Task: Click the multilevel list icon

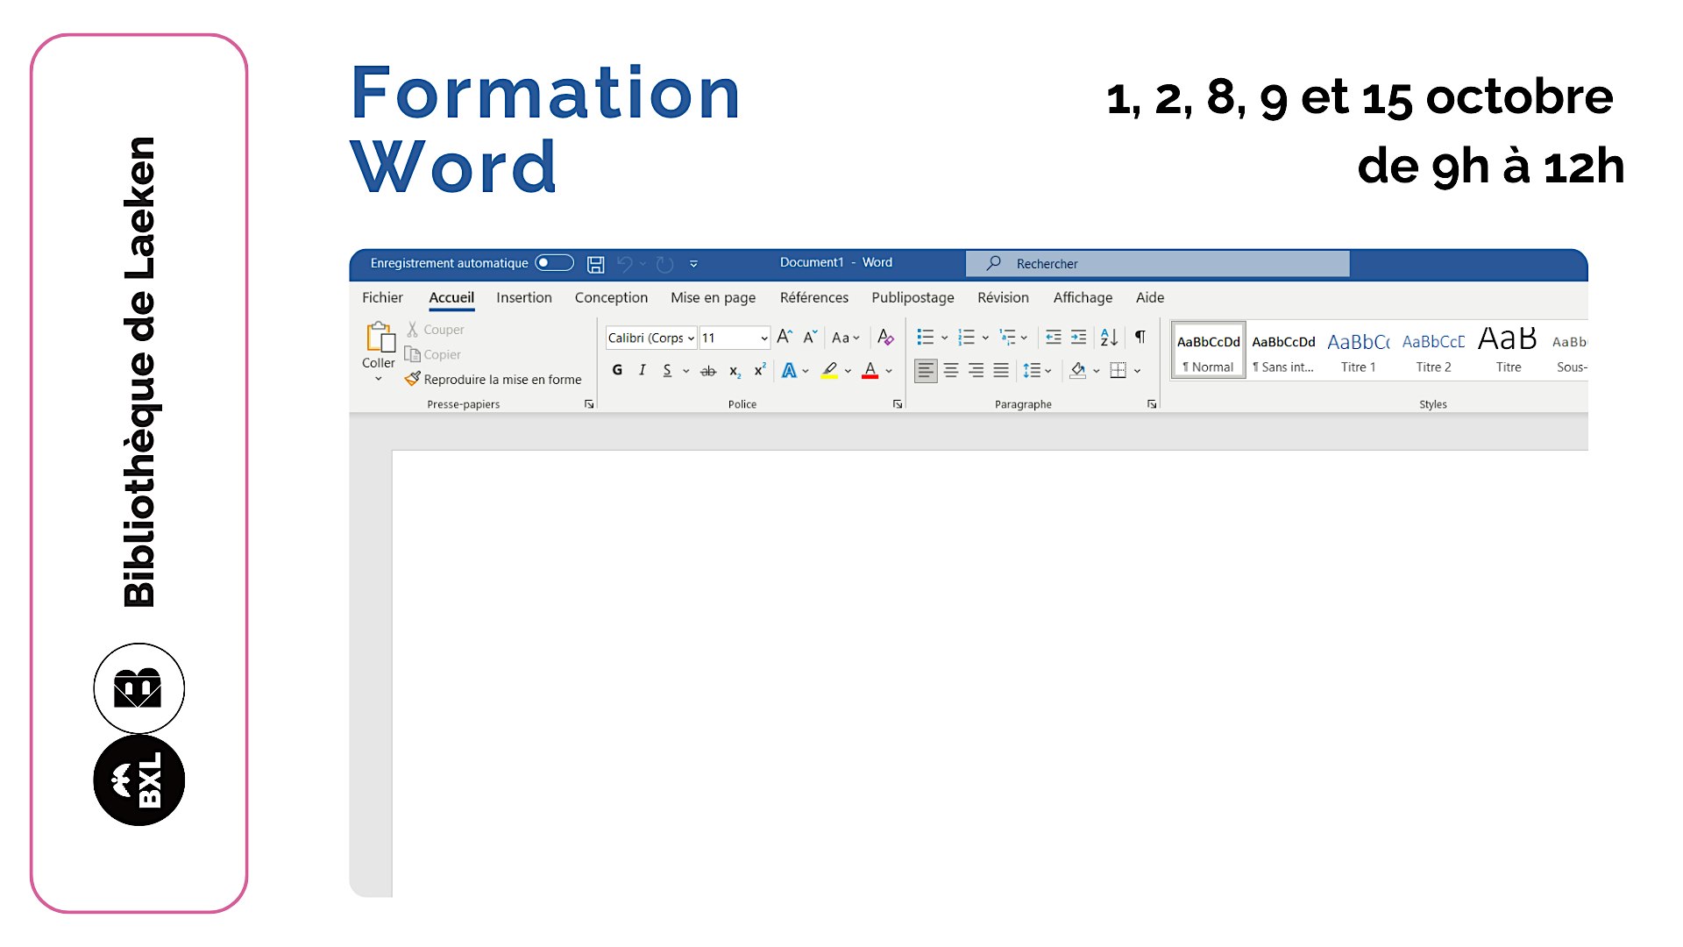Action: coord(1007,337)
